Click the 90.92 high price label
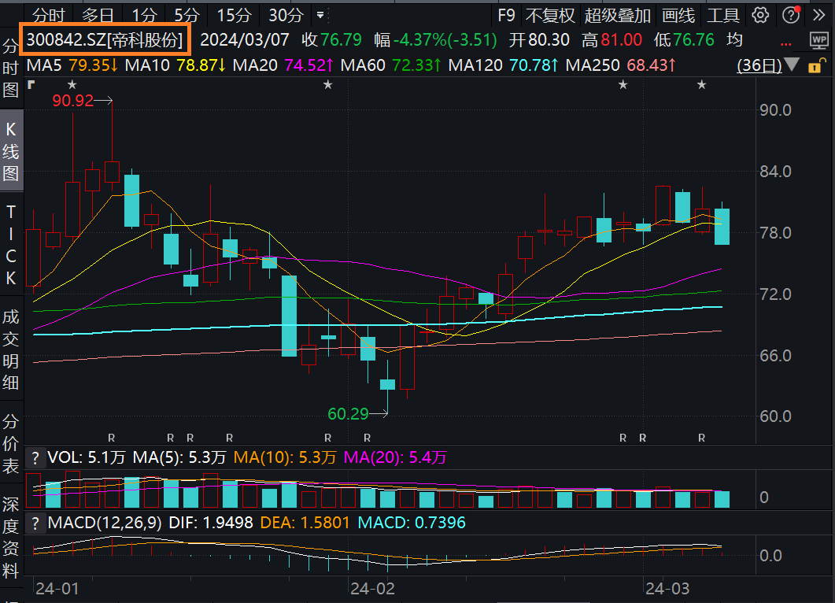Image resolution: width=835 pixels, height=603 pixels. click(73, 101)
